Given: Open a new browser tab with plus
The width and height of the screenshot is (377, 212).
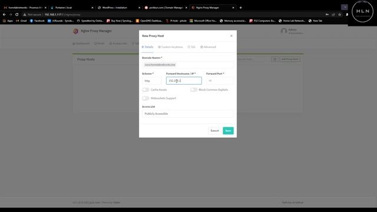Looking at the screenshot, I should [x=240, y=8].
